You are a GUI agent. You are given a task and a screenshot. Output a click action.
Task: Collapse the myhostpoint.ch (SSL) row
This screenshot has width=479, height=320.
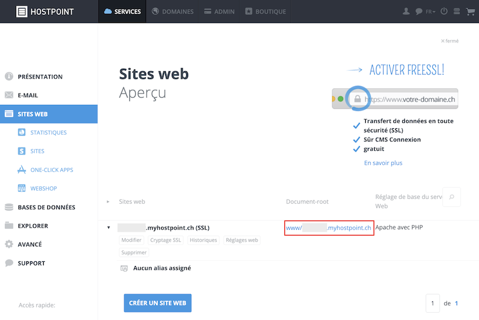point(108,228)
